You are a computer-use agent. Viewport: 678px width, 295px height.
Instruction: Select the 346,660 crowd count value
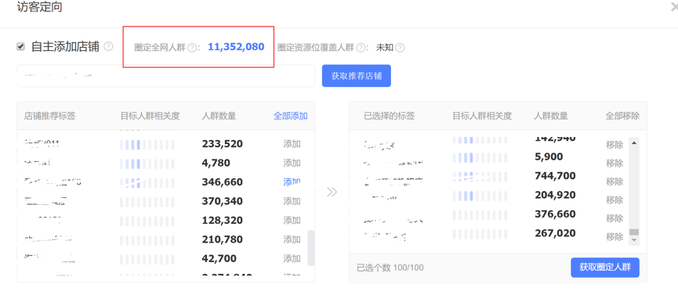[x=223, y=182]
